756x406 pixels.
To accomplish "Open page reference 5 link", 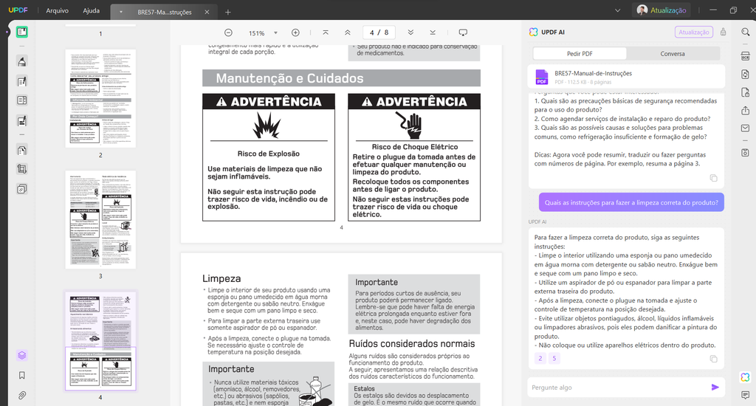I will click(554, 358).
